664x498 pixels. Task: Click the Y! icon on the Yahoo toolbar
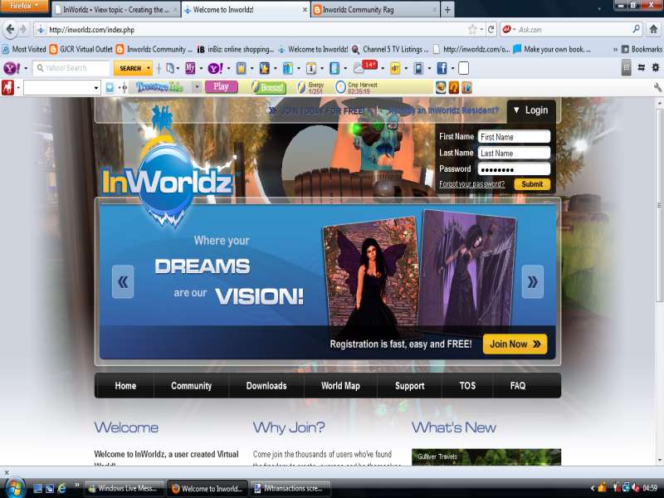click(x=12, y=68)
